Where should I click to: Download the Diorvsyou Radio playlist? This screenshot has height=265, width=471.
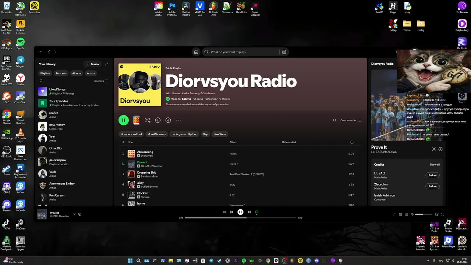tap(168, 120)
